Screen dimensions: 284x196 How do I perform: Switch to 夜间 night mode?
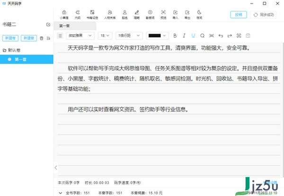[x=199, y=15]
